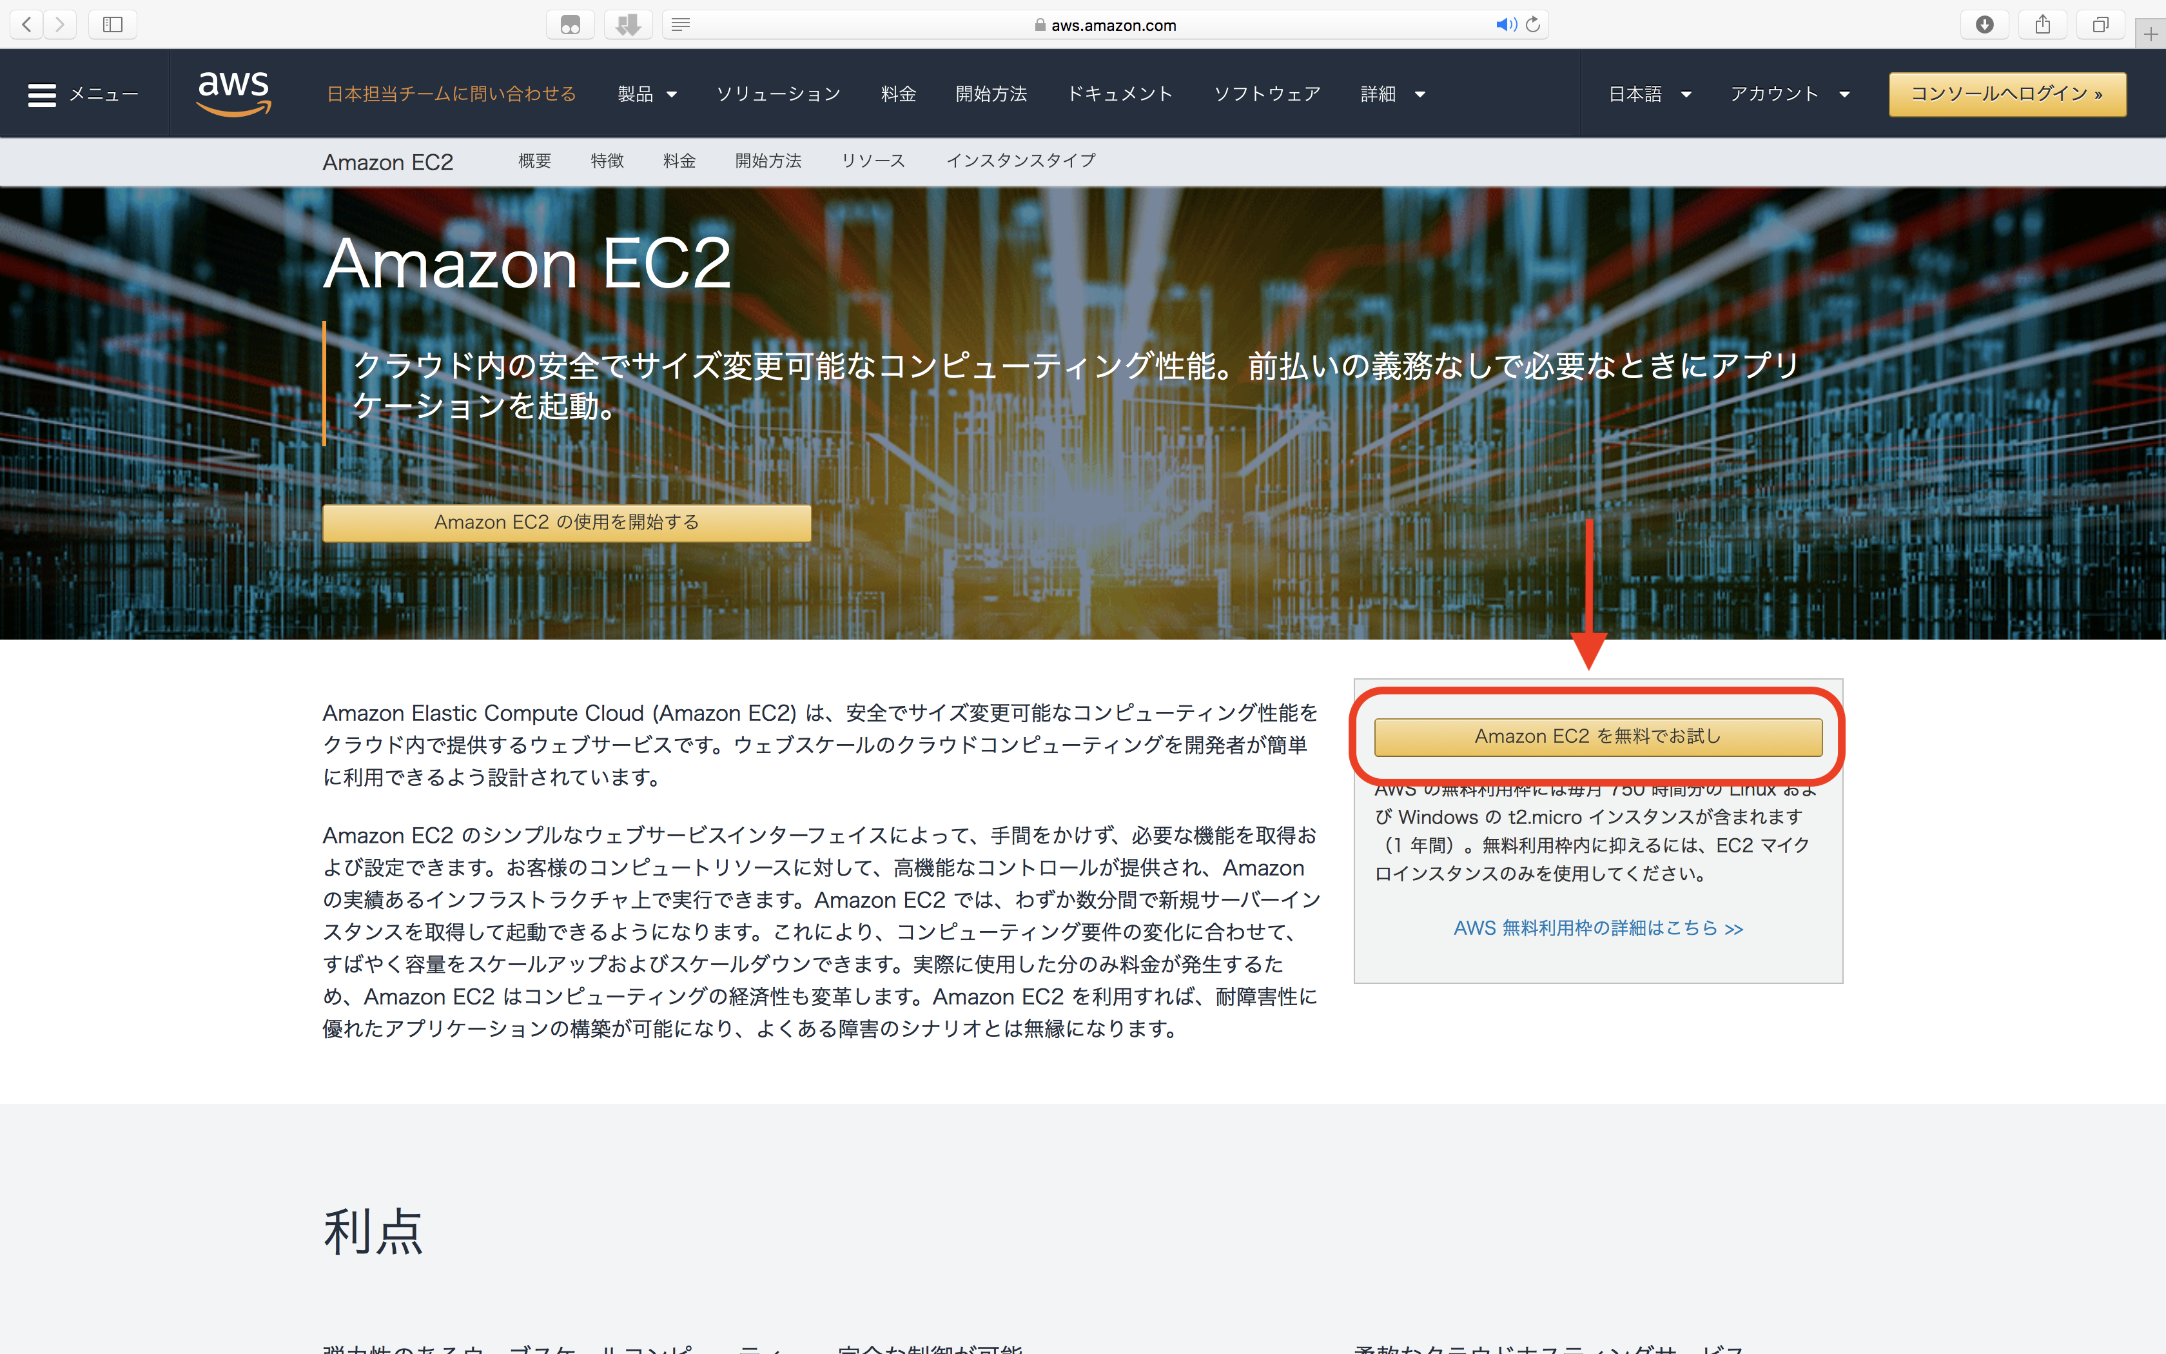The width and height of the screenshot is (2166, 1354).
Task: Go forward with Safari's forward arrow
Action: click(60, 25)
